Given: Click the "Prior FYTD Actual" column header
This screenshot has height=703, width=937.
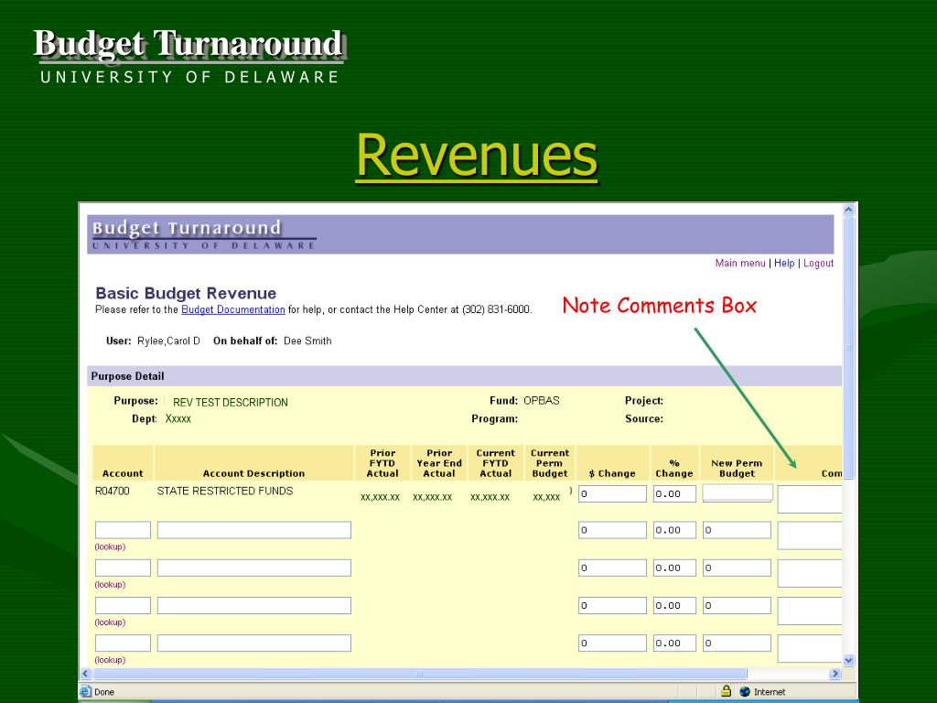Looking at the screenshot, I should 382,463.
